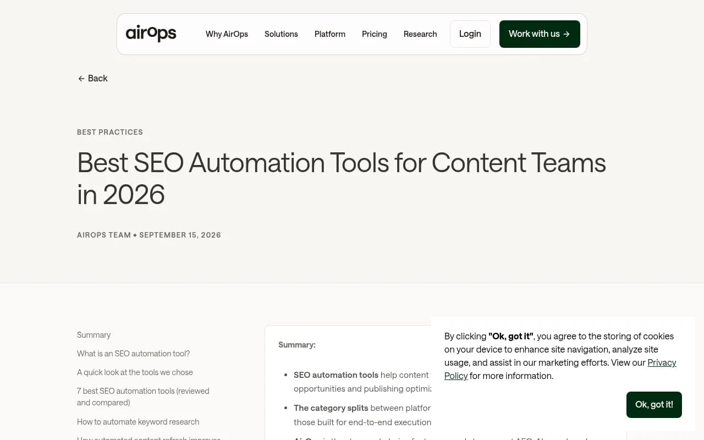Go to the Pricing page

point(375,34)
